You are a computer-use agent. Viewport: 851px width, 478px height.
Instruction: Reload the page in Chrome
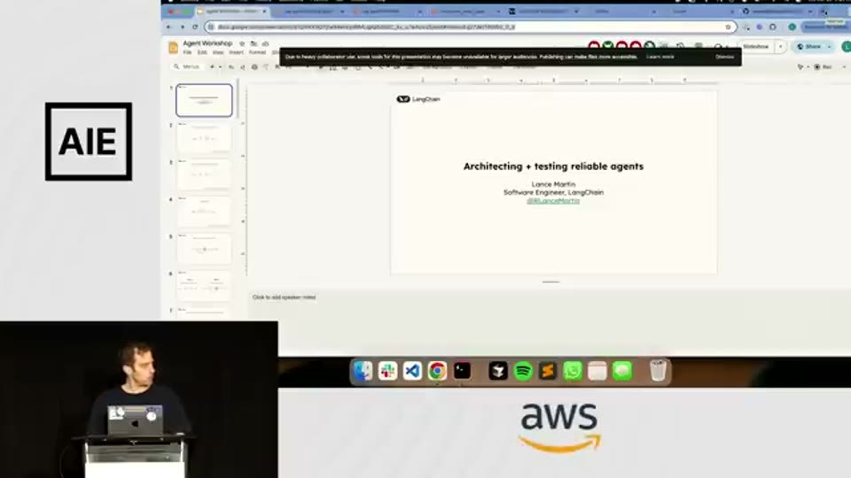[x=195, y=27]
